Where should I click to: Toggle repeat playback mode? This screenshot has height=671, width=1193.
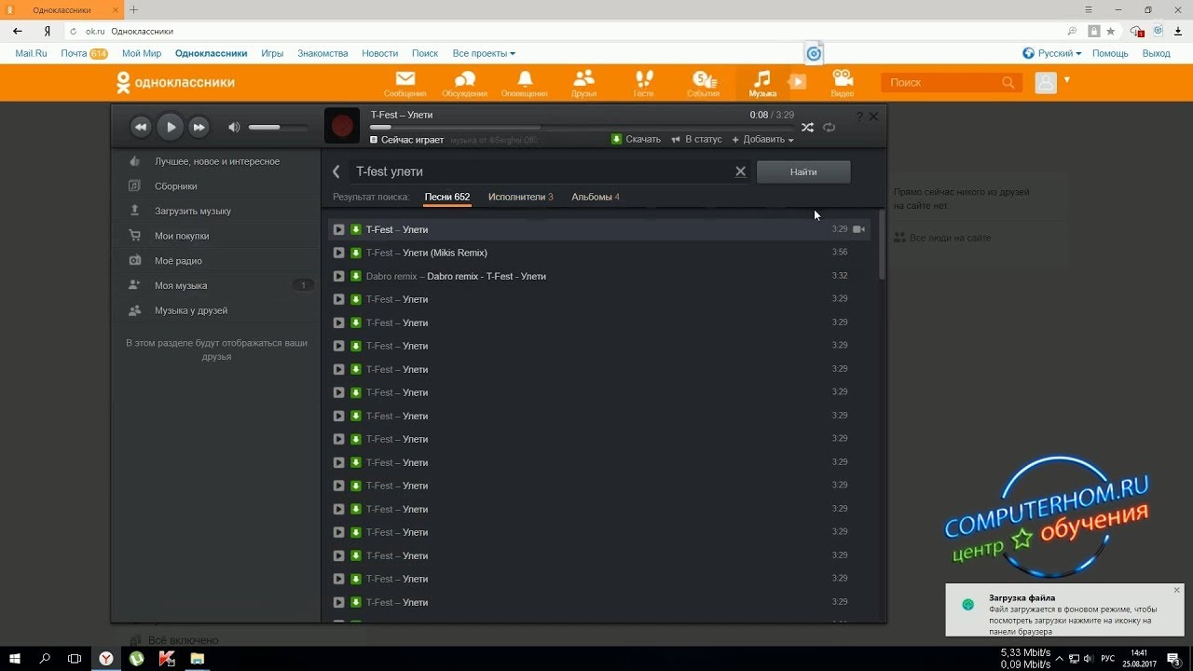tap(829, 127)
